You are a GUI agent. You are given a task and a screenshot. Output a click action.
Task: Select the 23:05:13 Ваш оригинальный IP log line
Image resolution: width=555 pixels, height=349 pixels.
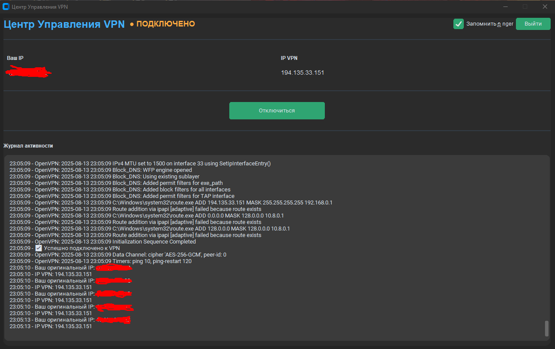click(70, 320)
